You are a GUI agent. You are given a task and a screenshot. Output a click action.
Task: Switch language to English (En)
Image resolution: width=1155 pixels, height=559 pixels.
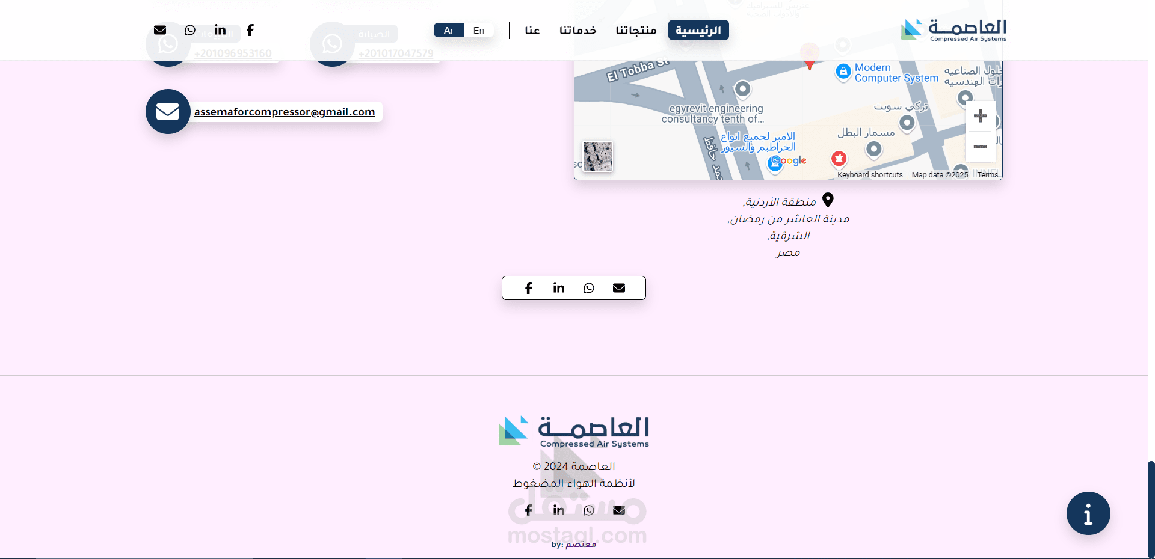coord(479,30)
